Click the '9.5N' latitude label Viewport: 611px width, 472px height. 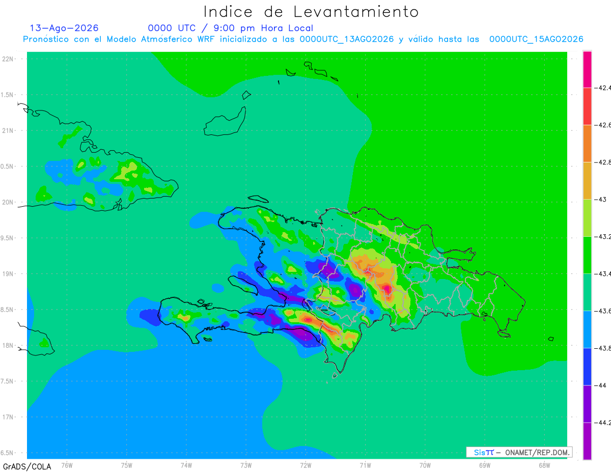[x=8, y=238]
